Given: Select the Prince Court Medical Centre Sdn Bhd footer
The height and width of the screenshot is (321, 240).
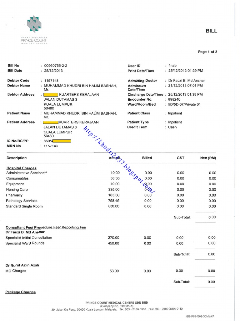Looking at the screenshot, I should coord(117,303).
